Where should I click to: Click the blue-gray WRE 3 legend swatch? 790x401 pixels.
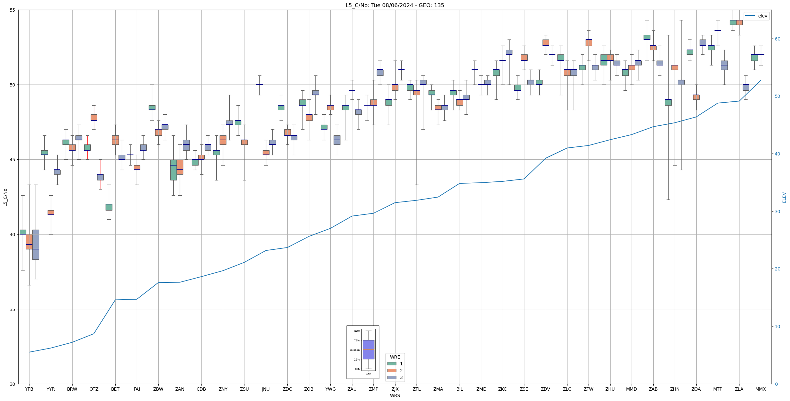[392, 377]
